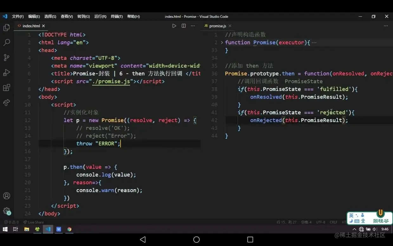Place cursor on throw "ERROR" line

tap(98, 143)
